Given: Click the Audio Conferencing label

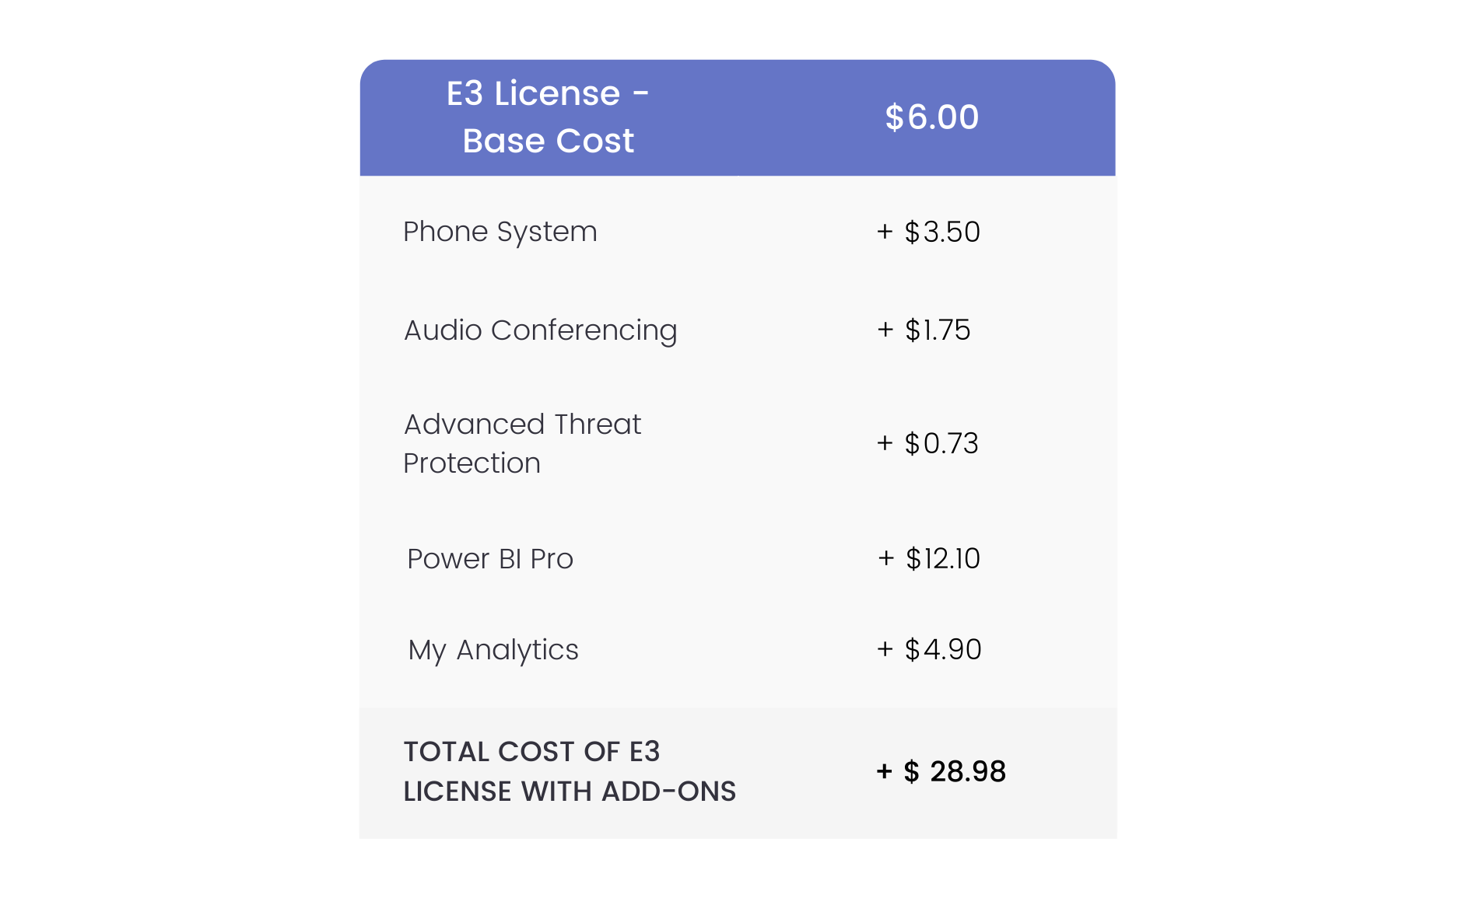Looking at the screenshot, I should (540, 330).
